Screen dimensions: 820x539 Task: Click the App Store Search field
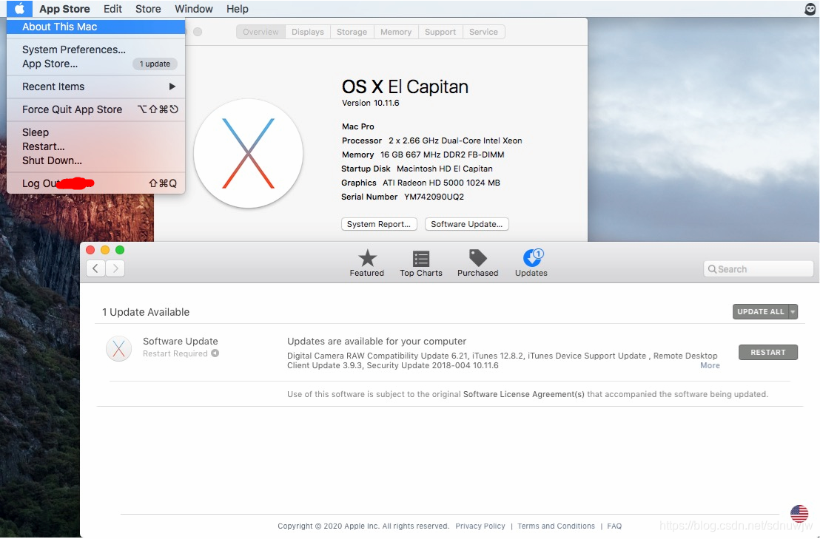759,269
